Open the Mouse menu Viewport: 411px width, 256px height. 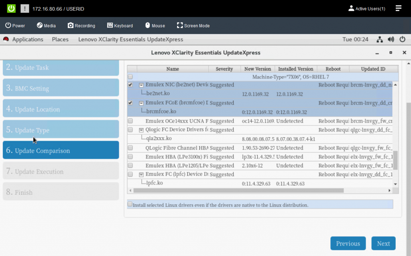(x=155, y=25)
